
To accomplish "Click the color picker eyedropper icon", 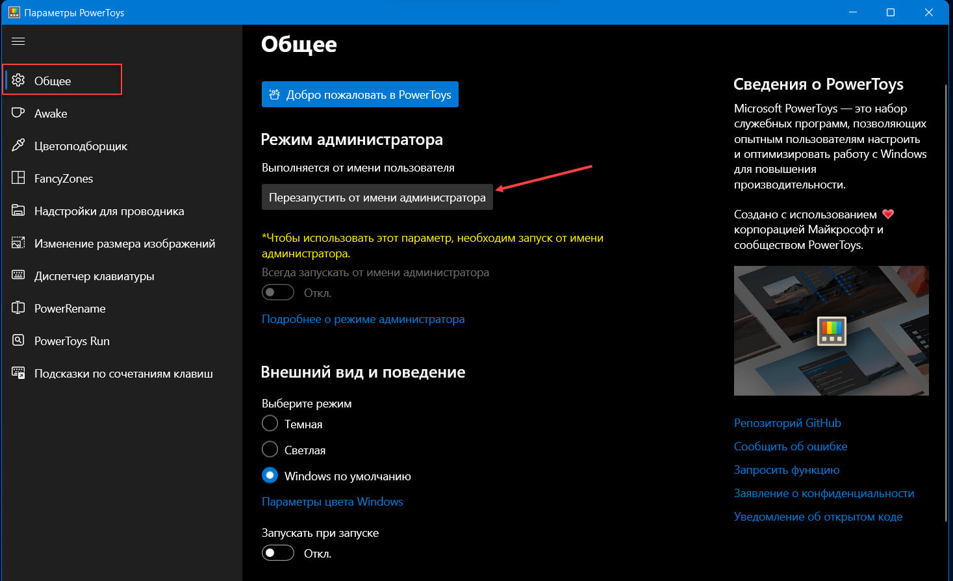I will point(18,146).
